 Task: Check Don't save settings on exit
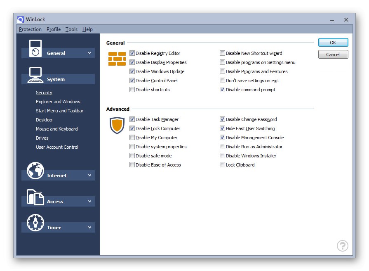(222, 81)
